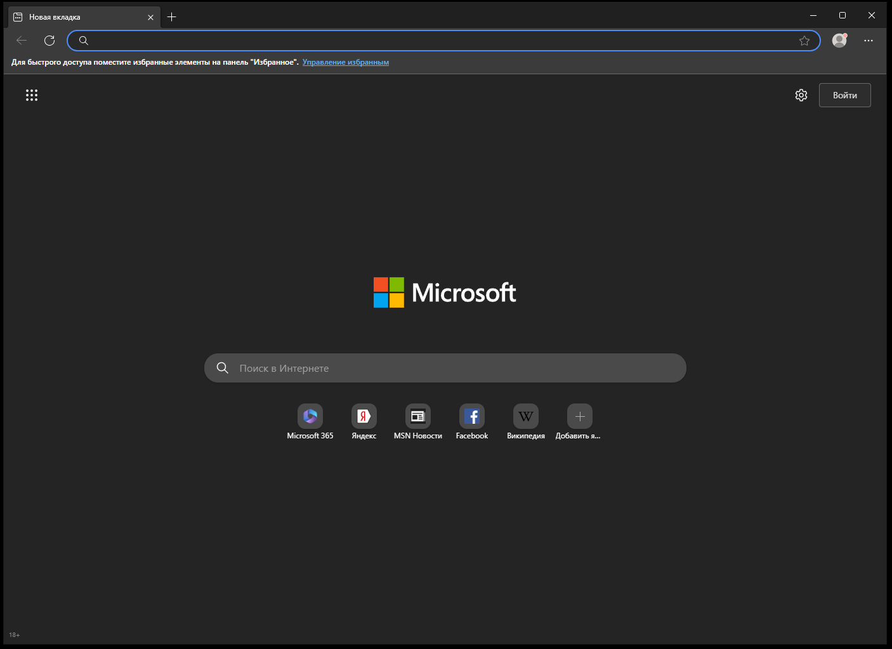
Task: Open Microsoft 365 quick link
Action: (310, 422)
